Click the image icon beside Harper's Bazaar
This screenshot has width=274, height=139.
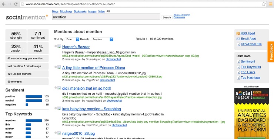point(59,46)
